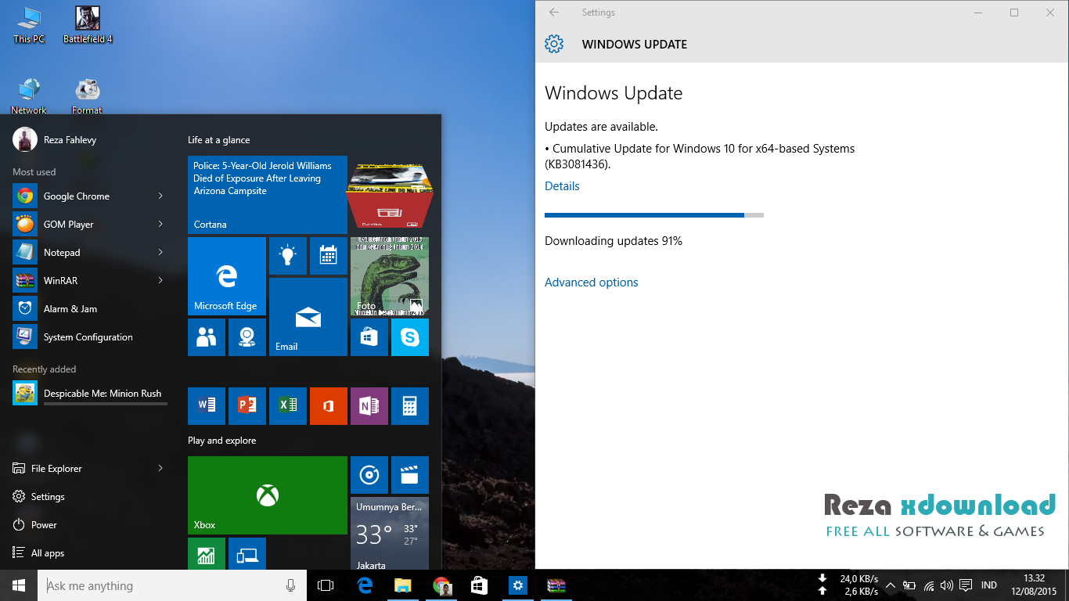Open the OneNote tile
Screen dimensions: 1069x601
point(369,406)
